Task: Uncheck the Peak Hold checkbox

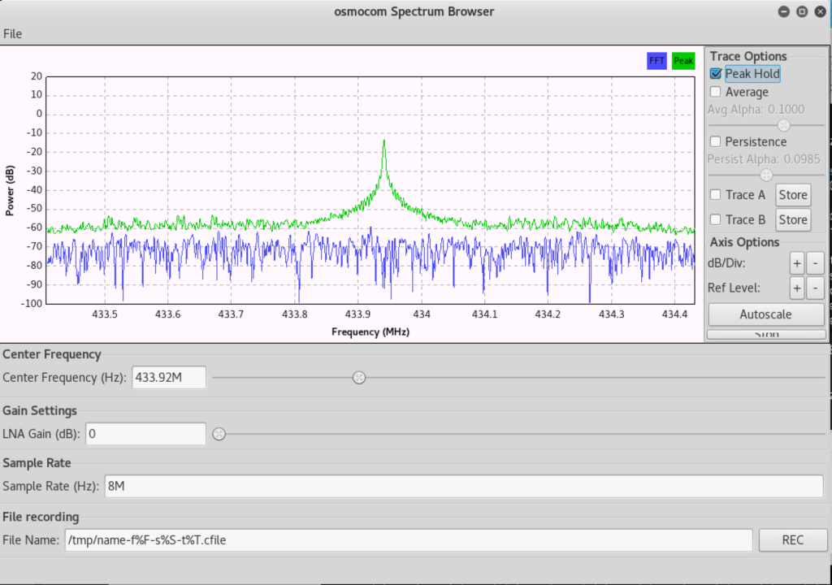Action: coord(715,74)
